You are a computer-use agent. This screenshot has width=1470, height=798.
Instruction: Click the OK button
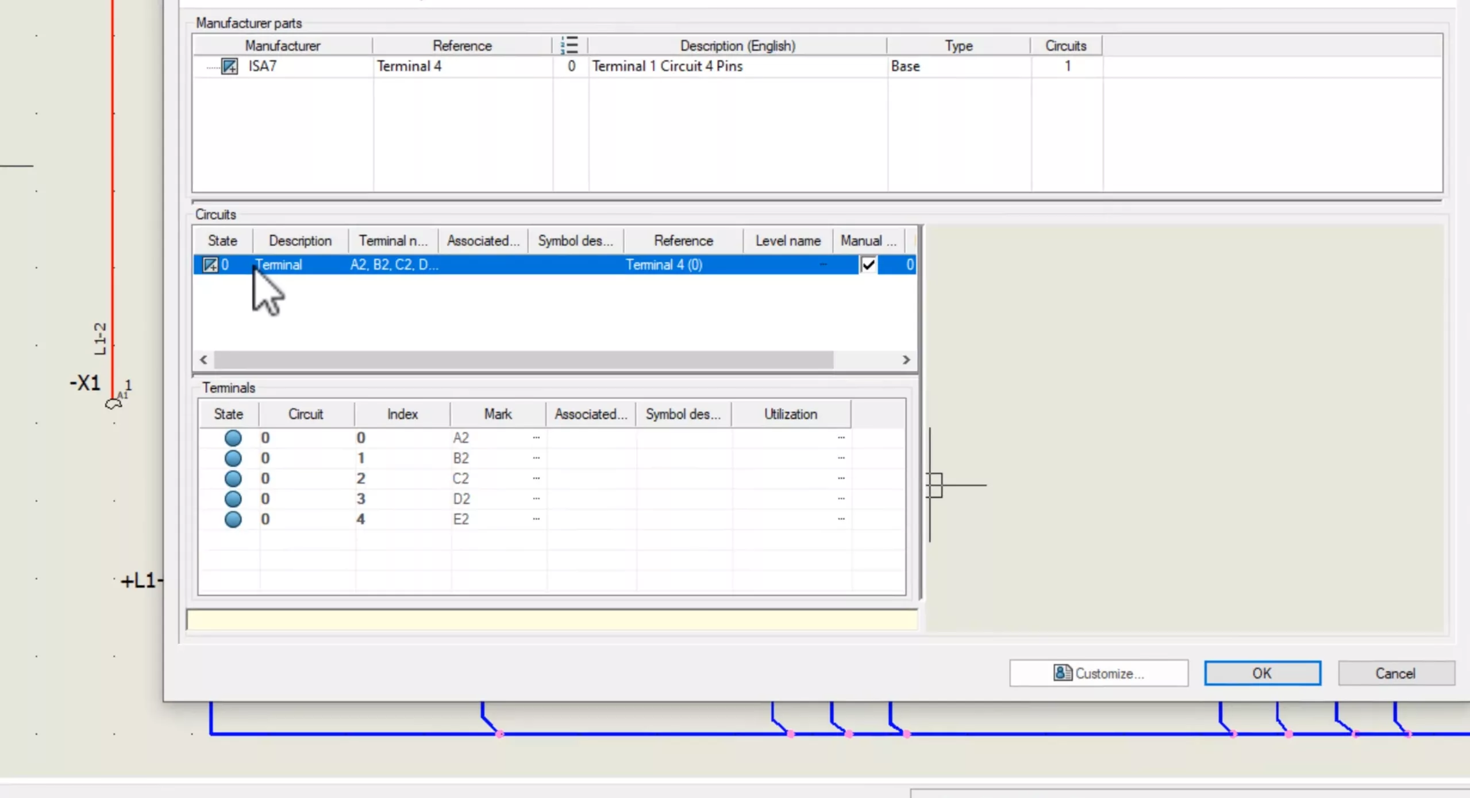[1263, 673]
